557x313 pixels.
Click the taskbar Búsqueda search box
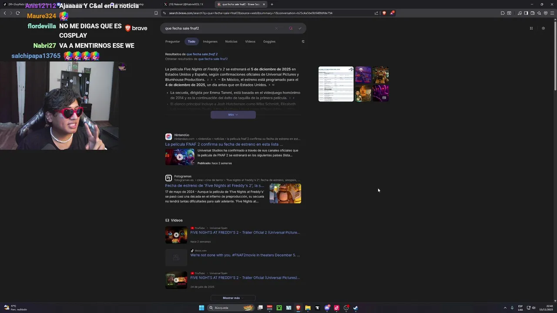pyautogui.click(x=231, y=308)
